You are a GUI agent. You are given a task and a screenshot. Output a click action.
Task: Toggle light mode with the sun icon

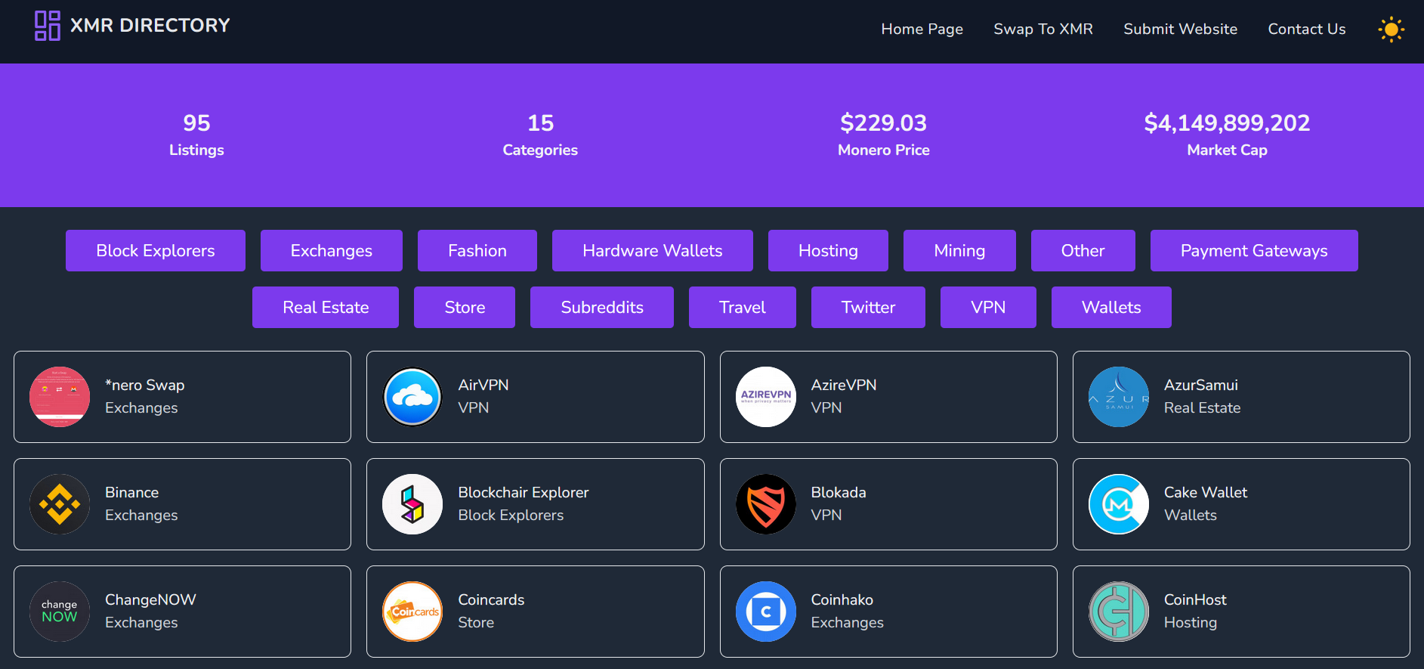click(x=1391, y=29)
